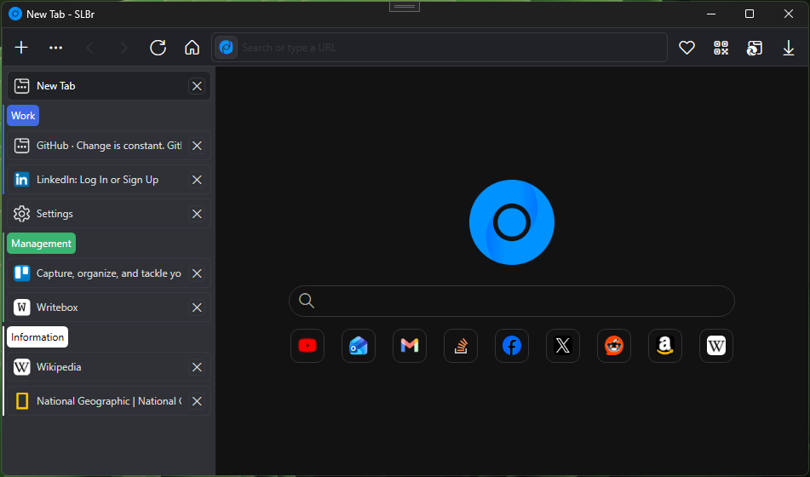Viewport: 810px width, 477px height.
Task: Click the LinkedIn favicon in tab list
Action: (21, 180)
